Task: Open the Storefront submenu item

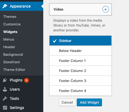Action: (12, 62)
